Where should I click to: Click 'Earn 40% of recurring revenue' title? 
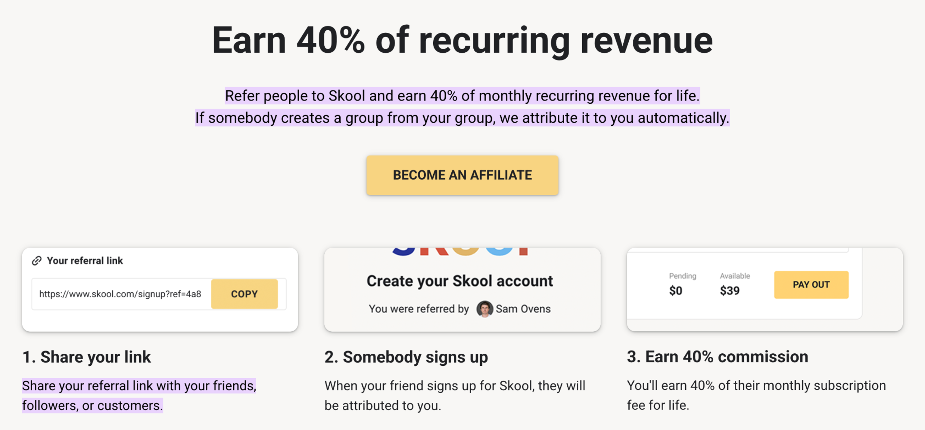[x=462, y=41]
